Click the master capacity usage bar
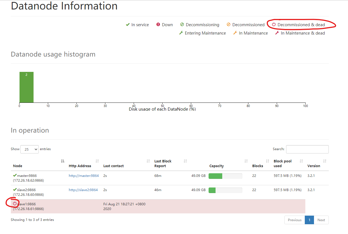This screenshot has height=234, width=348. pyautogui.click(x=225, y=176)
